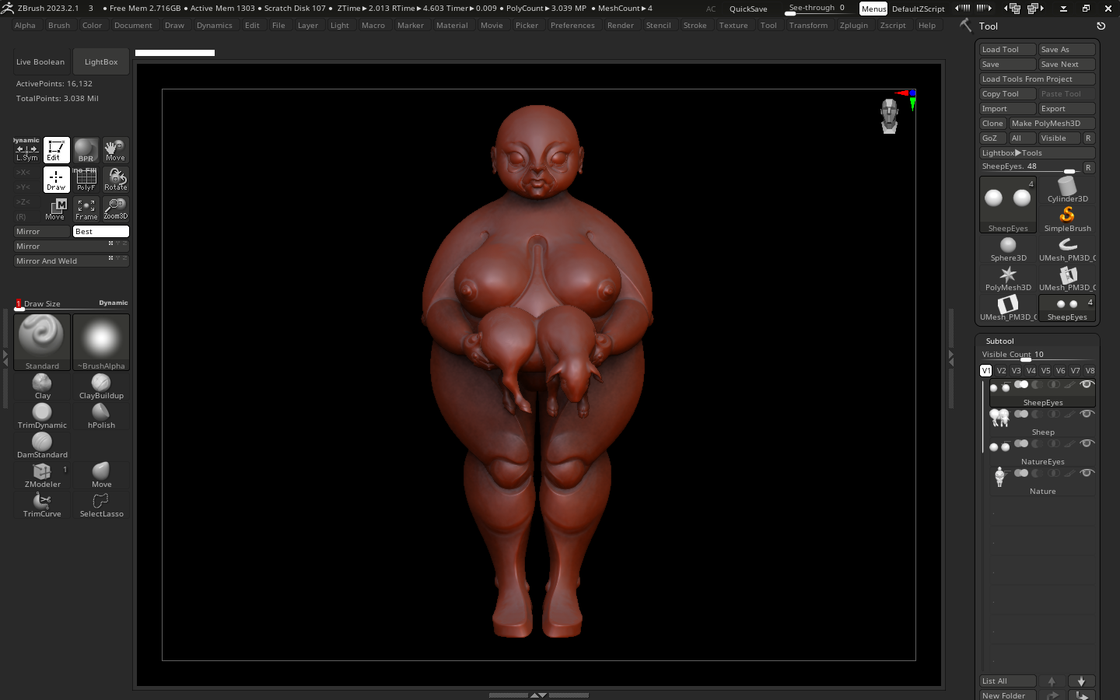Toggle visibility of Nature subtool
Screen dimensions: 1120x700
coord(1087,473)
